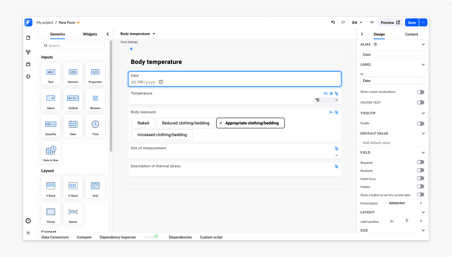Open Form Settings
Image resolution: width=452 pixels, height=257 pixels.
click(x=129, y=42)
